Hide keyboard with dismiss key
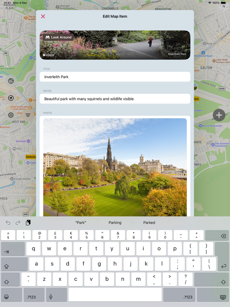230x307 pixels. 213,295
